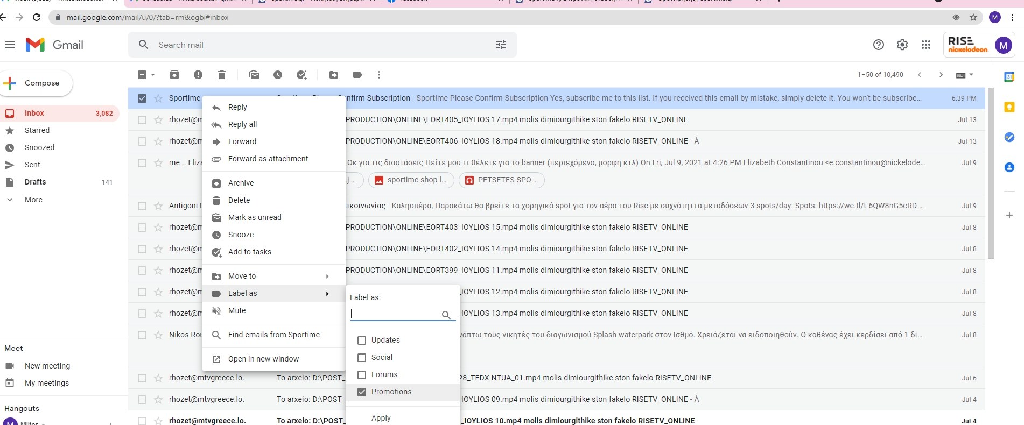Tick the Social label checkbox
This screenshot has width=1024, height=425.
[362, 358]
